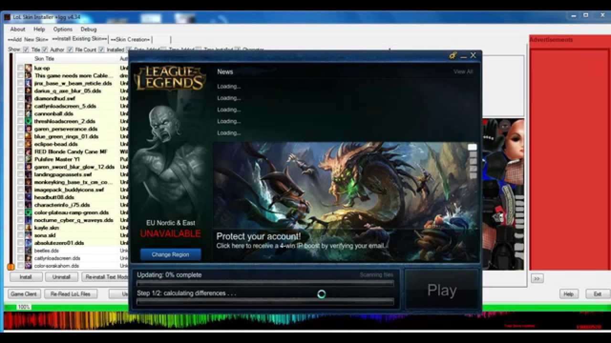Click blue_green_rings_01.dds row icon

point(28,137)
